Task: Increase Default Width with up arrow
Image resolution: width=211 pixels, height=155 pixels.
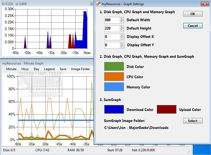Action: [x=122, y=19]
